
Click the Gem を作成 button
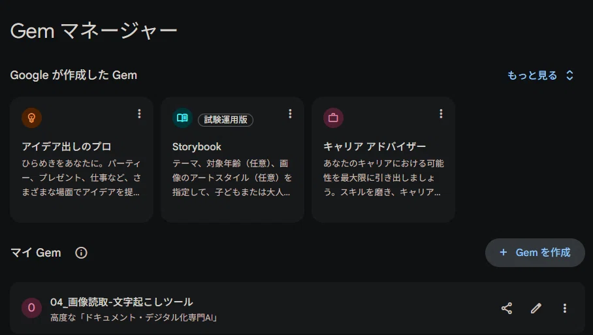535,253
